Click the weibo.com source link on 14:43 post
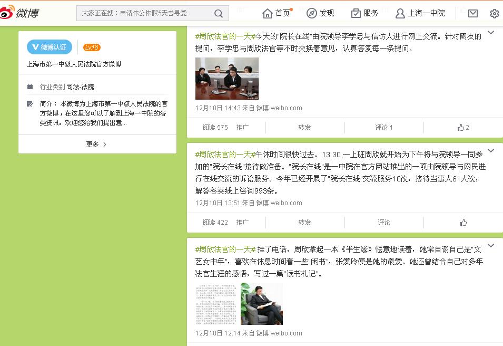 pyautogui.click(x=286, y=108)
